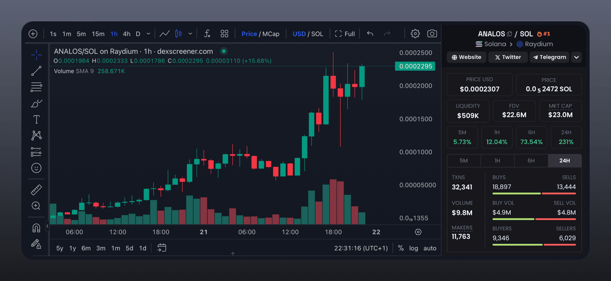Toggle percent scale mode
Screen dimensions: 611x281
coord(401,248)
